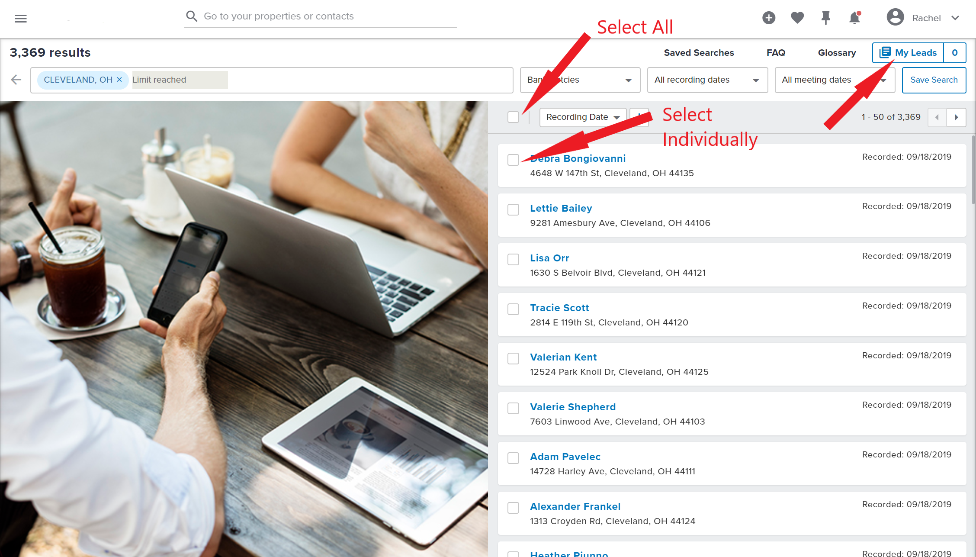Image resolution: width=976 pixels, height=557 pixels.
Task: Open the Glossary page
Action: coord(837,53)
